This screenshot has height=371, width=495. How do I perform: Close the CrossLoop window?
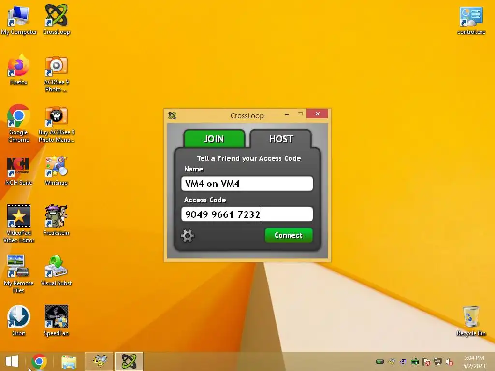317,114
